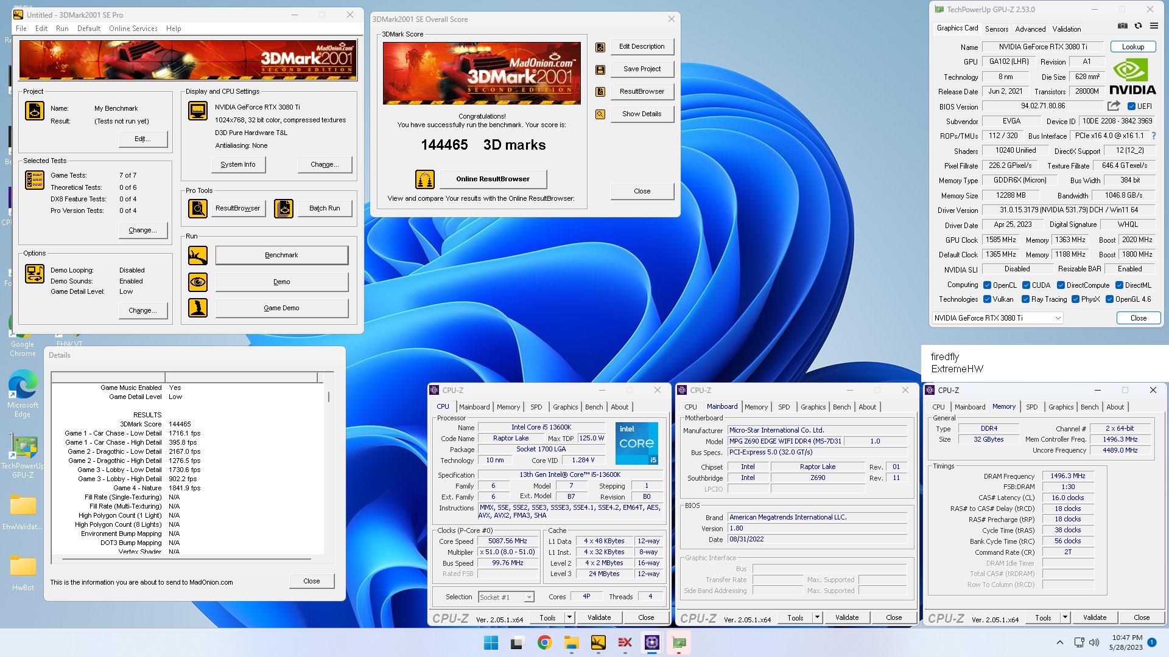Click the Lookup button in GPU-Z
The height and width of the screenshot is (657, 1169).
[x=1132, y=47]
